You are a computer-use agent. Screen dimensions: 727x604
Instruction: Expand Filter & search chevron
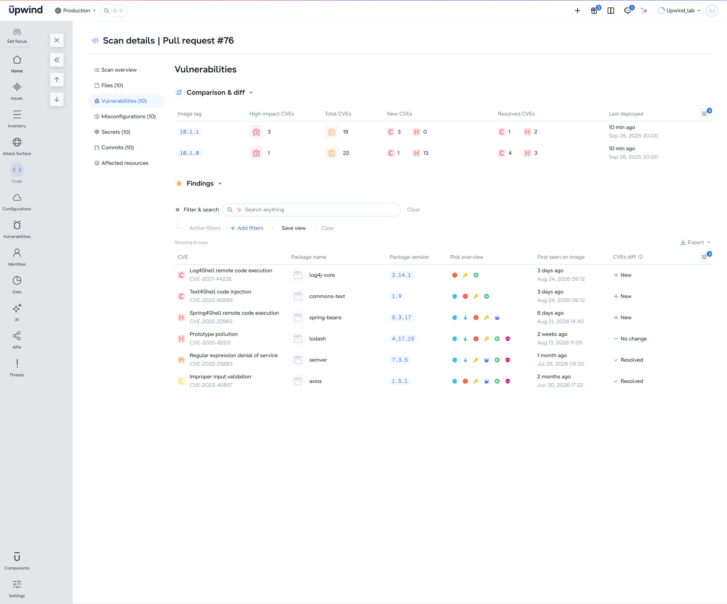[177, 210]
